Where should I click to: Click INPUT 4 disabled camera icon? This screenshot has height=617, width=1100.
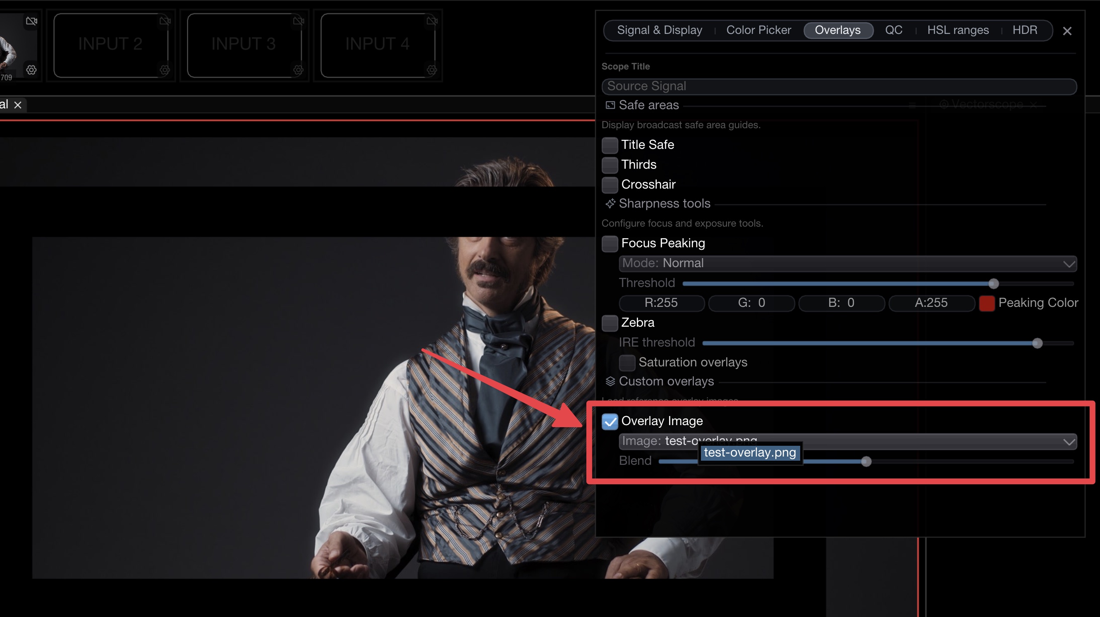pos(432,21)
